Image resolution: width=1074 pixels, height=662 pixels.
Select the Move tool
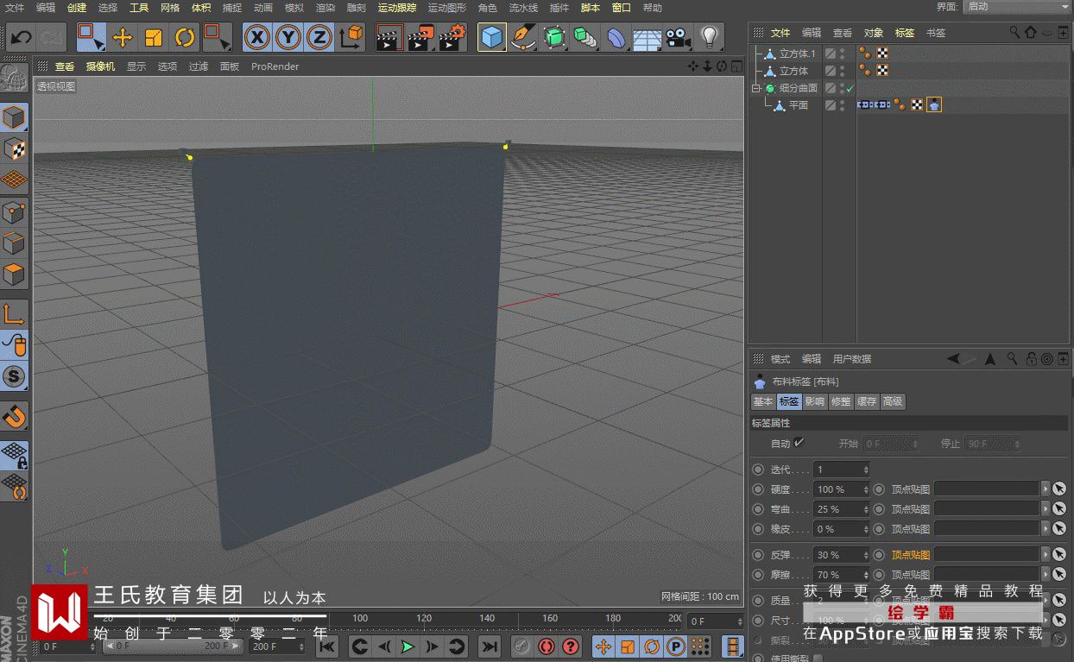123,37
